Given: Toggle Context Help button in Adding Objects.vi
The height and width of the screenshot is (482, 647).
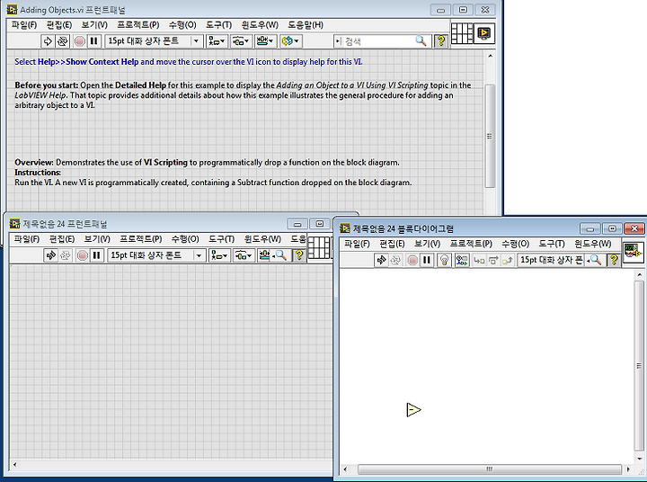Looking at the screenshot, I should (441, 40).
